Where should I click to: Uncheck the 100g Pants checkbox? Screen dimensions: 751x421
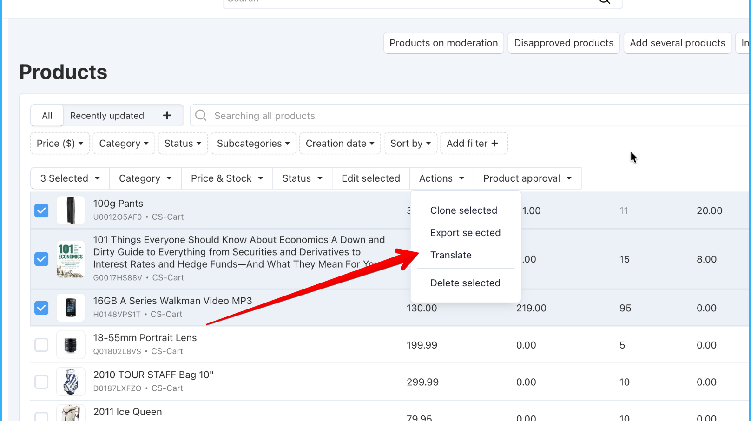tap(41, 210)
